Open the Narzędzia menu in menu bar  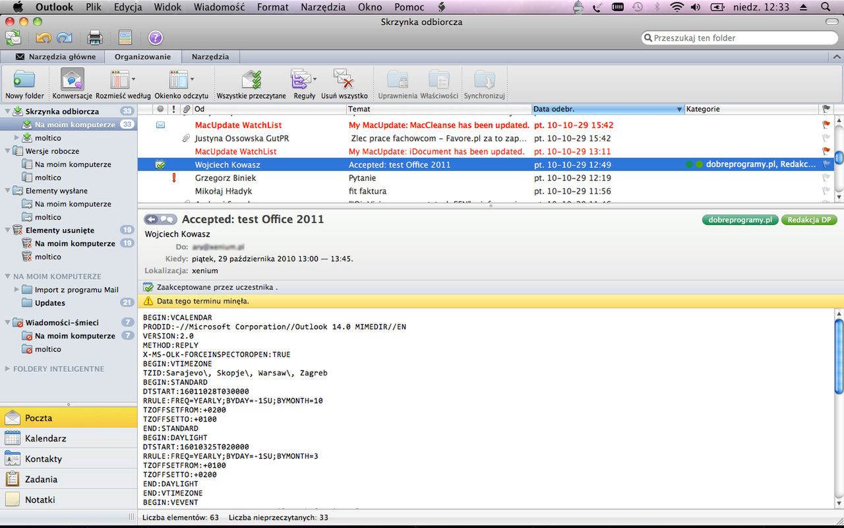[323, 7]
